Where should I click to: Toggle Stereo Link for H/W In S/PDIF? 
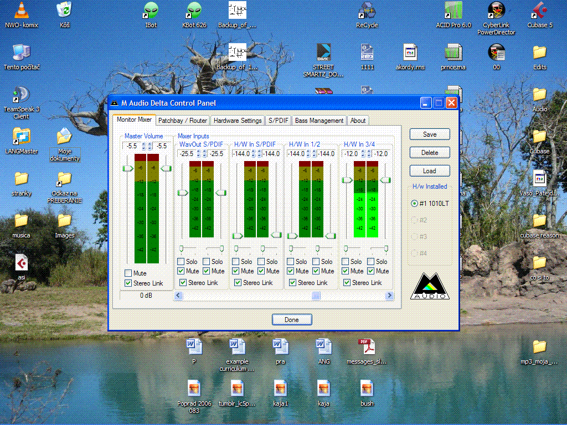point(238,283)
